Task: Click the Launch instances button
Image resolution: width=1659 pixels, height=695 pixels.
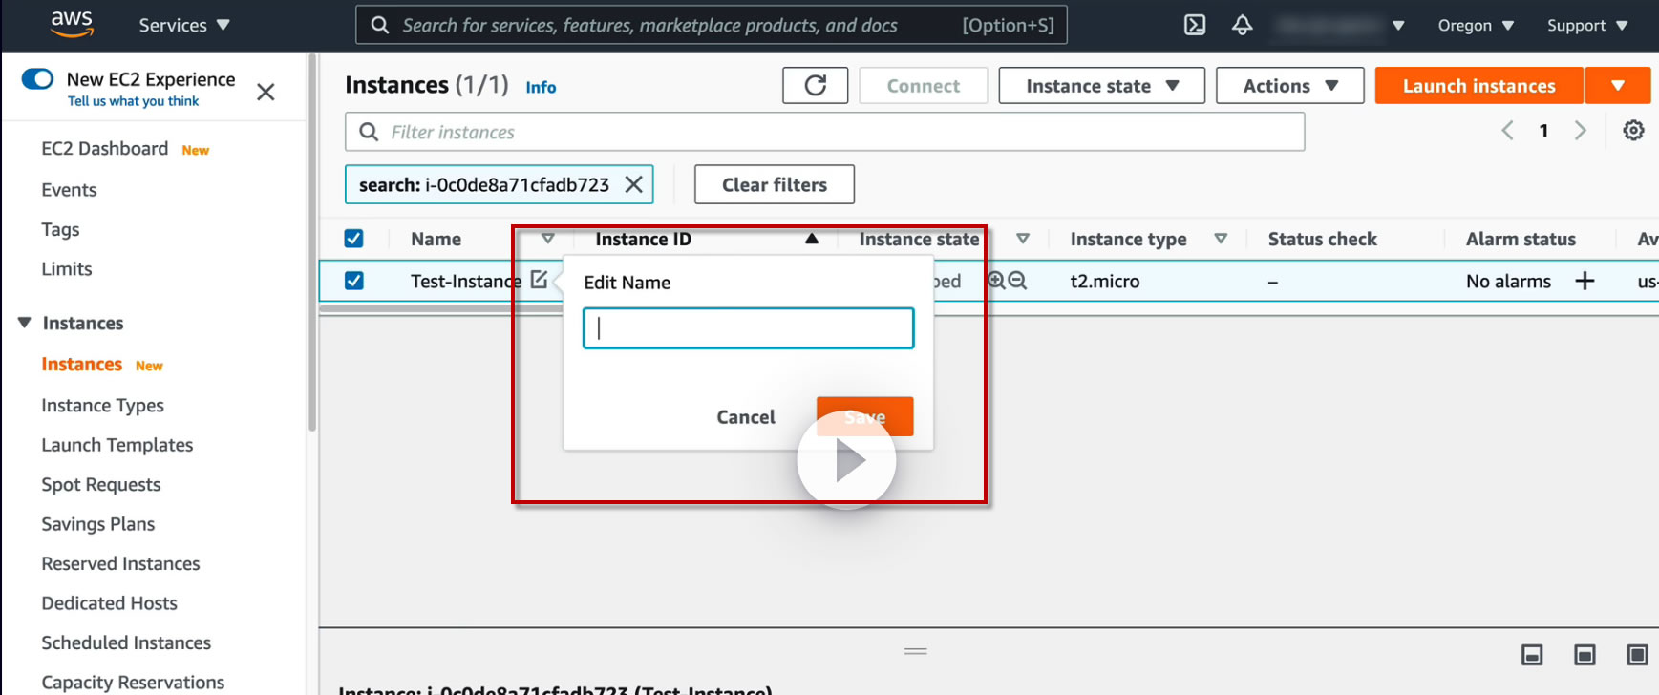Action: [1479, 86]
